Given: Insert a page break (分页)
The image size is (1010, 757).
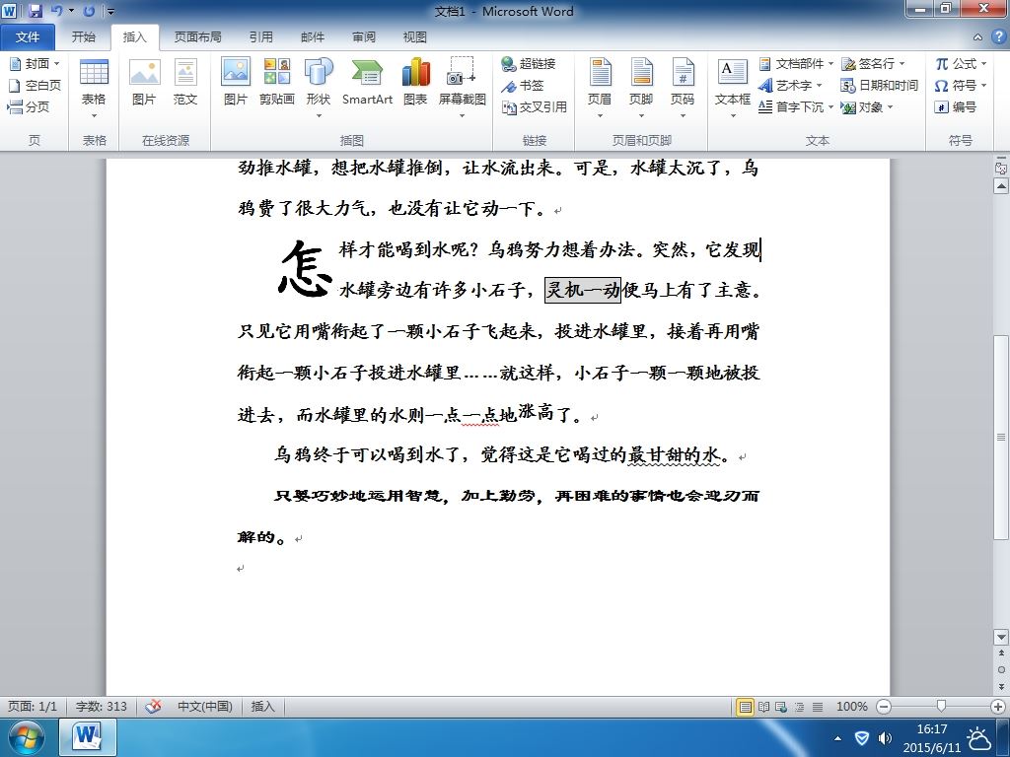Looking at the screenshot, I should click(29, 106).
